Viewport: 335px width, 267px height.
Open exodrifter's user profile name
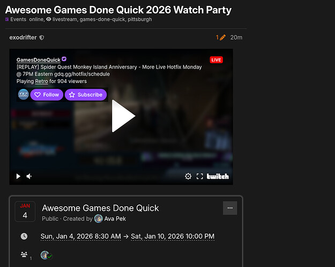tap(23, 37)
